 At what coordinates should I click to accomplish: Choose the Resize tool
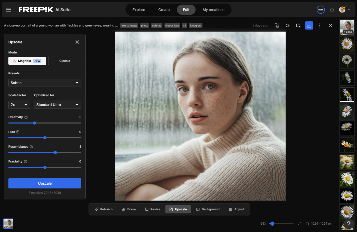[x=152, y=209]
